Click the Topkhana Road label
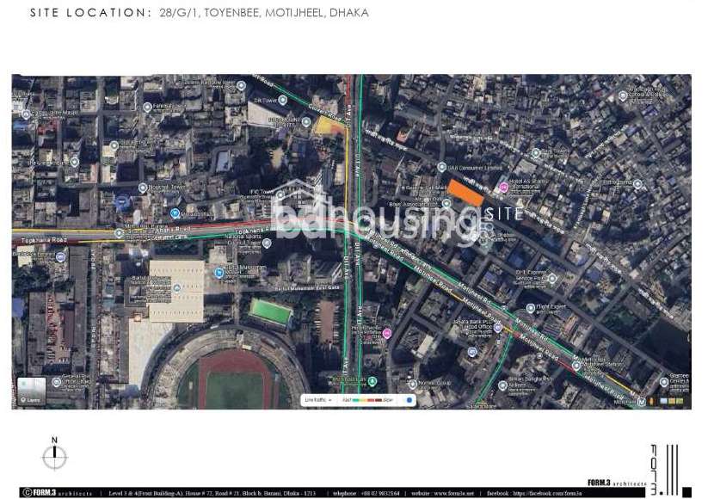 tap(44, 240)
